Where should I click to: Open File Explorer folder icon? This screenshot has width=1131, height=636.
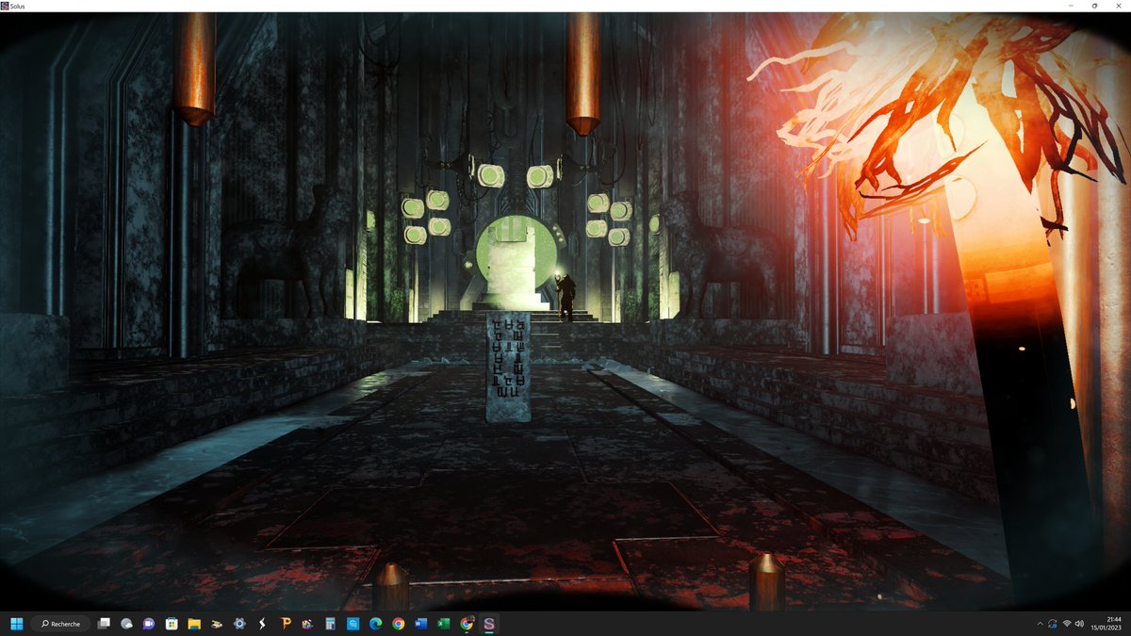point(194,624)
